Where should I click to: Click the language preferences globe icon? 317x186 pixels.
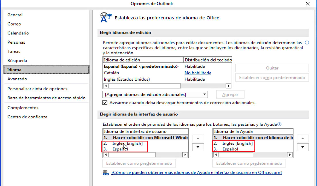click(x=105, y=17)
